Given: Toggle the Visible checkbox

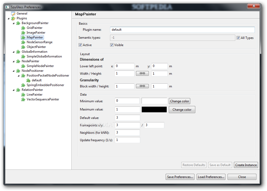Looking at the screenshot, I should [x=112, y=45].
